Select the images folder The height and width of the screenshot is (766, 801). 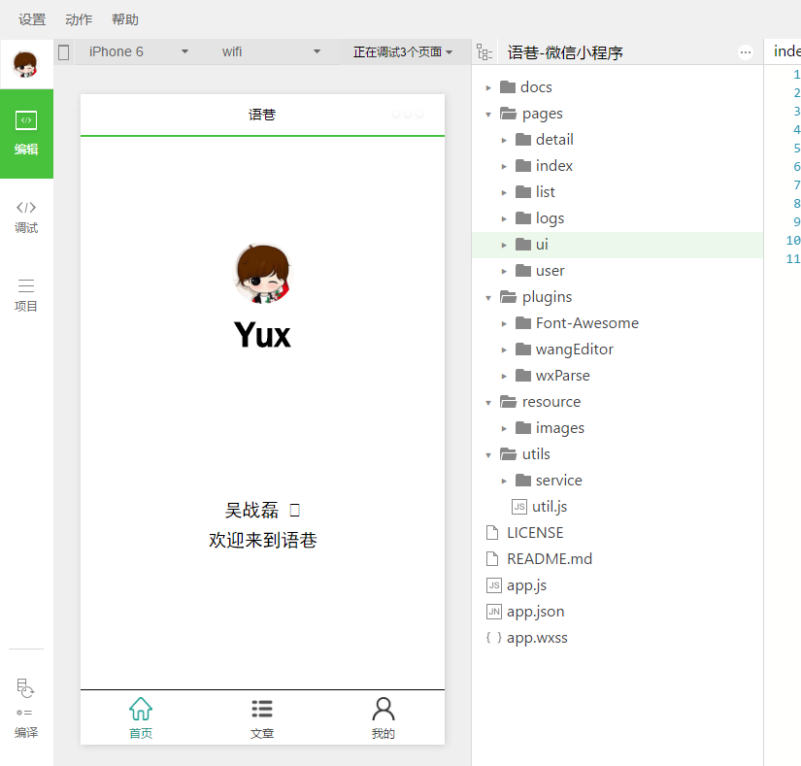[617, 428]
